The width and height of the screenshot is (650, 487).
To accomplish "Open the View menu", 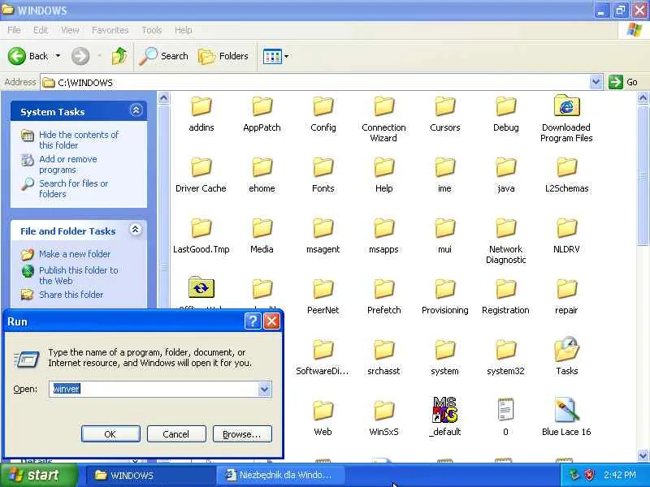I will 70,30.
